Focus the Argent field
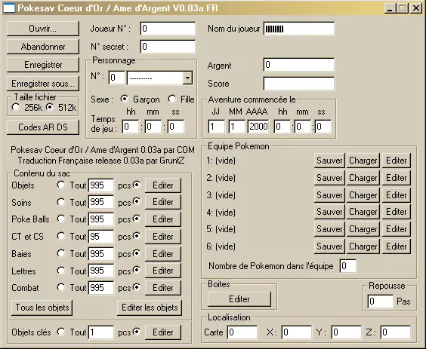426x349 pixels. 299,65
